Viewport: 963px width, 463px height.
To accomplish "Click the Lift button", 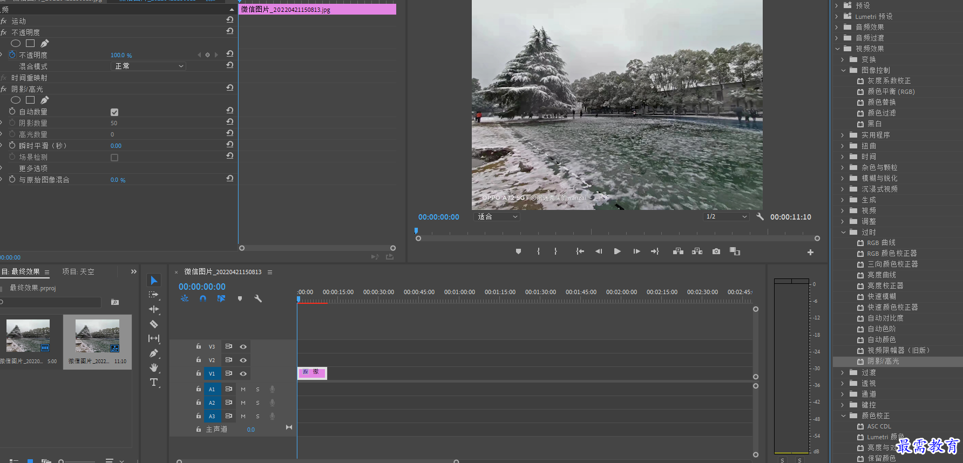I will point(678,251).
